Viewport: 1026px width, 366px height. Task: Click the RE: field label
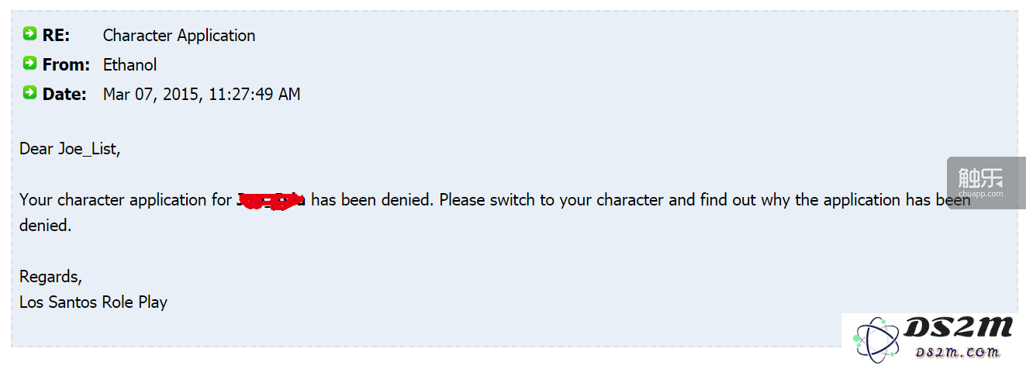pyautogui.click(x=56, y=36)
